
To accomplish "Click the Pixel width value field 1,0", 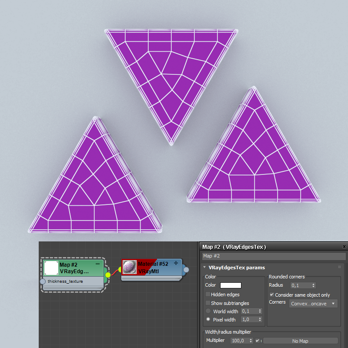I will pyautogui.click(x=249, y=319).
